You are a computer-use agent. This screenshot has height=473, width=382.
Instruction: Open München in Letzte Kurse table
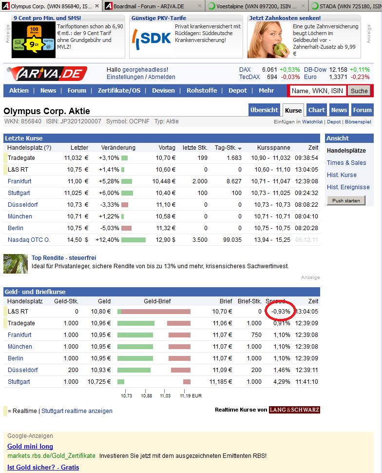coord(20,217)
